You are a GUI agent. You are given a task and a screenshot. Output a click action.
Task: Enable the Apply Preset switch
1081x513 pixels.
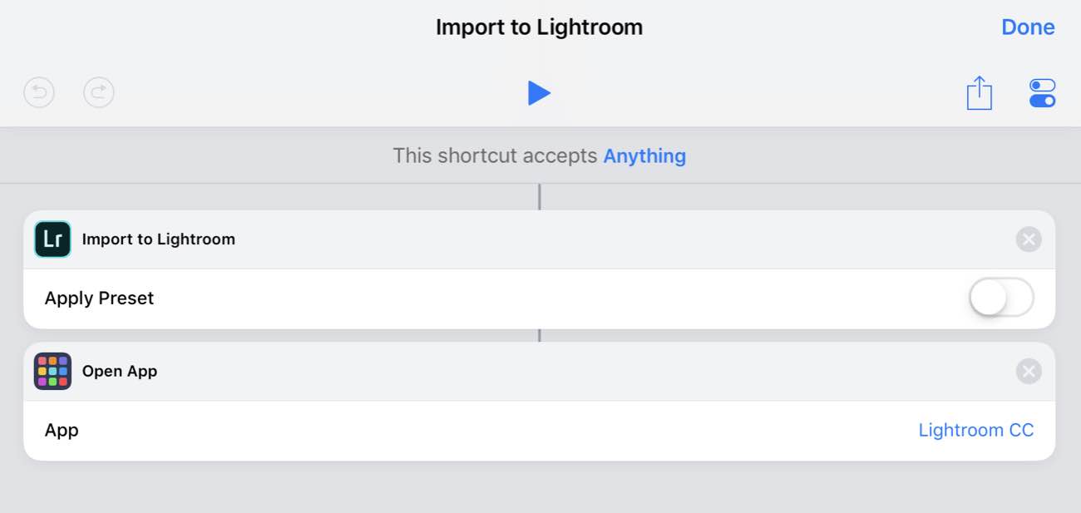pos(1001,298)
